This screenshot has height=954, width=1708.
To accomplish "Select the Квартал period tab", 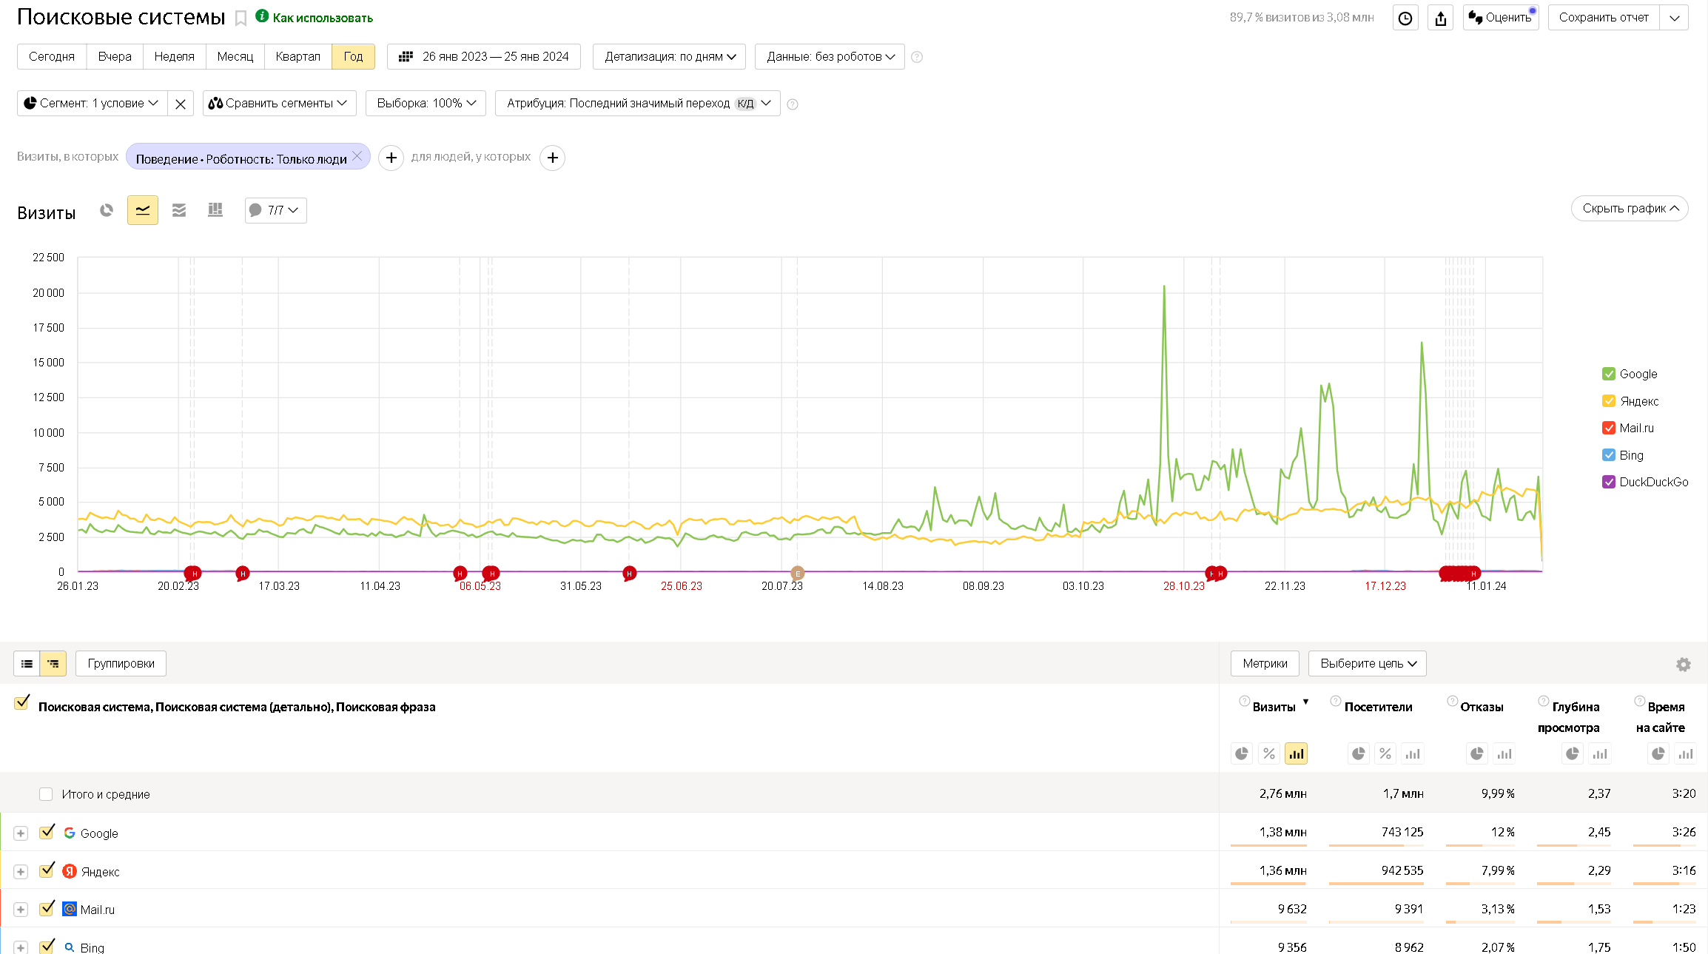I will click(x=297, y=57).
